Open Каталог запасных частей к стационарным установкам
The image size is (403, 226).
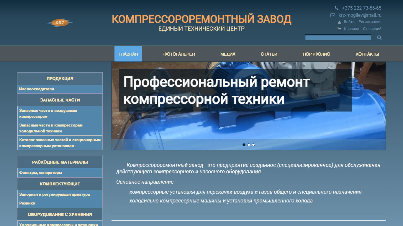tap(60, 143)
